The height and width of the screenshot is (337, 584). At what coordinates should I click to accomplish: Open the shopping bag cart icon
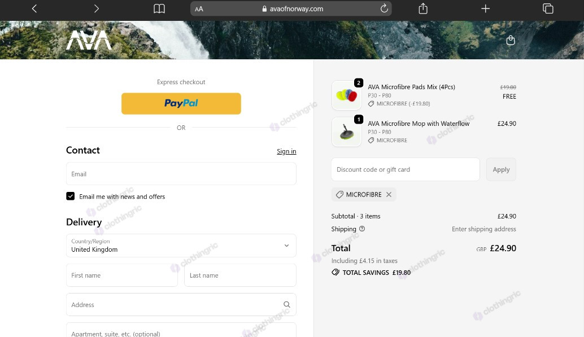coord(511,40)
